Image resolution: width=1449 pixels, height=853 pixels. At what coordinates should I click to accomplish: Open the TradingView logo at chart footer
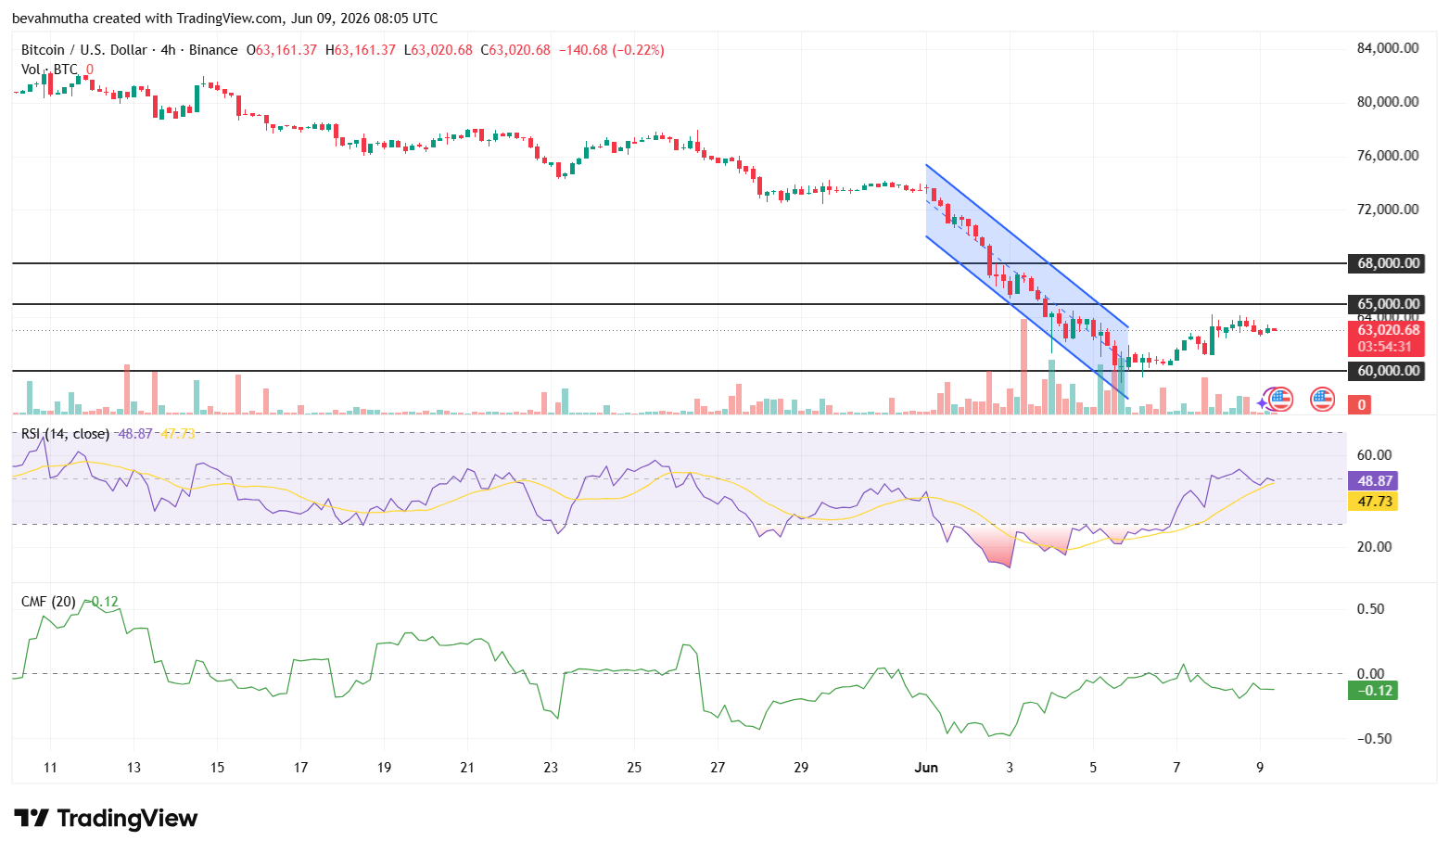(106, 819)
